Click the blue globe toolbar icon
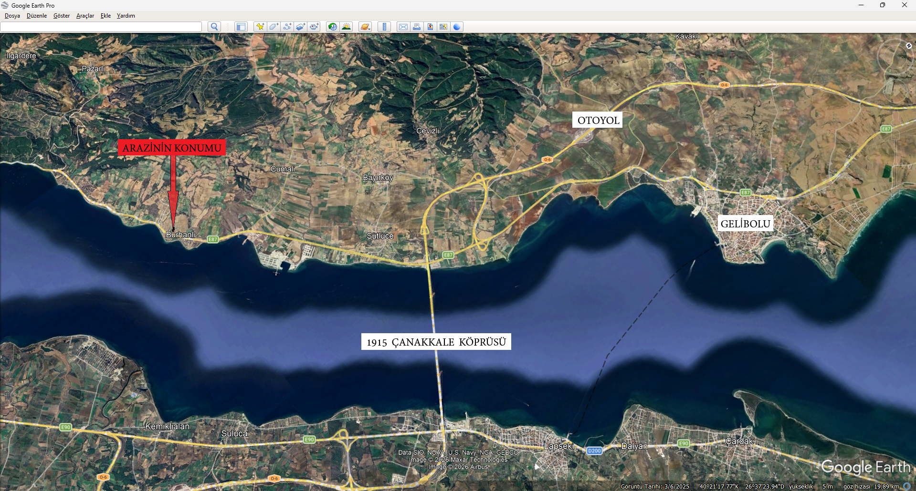 [457, 27]
